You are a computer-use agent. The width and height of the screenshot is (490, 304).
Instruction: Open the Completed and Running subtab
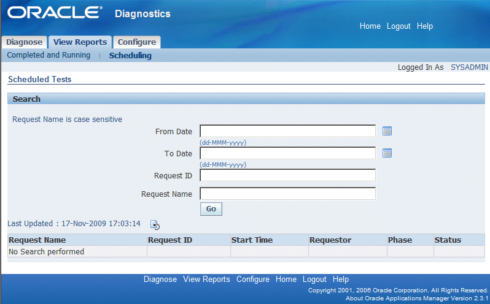pyautogui.click(x=49, y=55)
